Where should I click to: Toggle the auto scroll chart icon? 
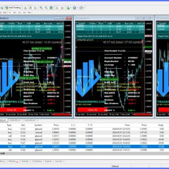pos(57,8)
